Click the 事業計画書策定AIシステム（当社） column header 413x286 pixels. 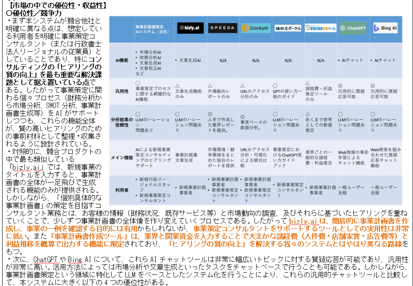tap(150, 29)
